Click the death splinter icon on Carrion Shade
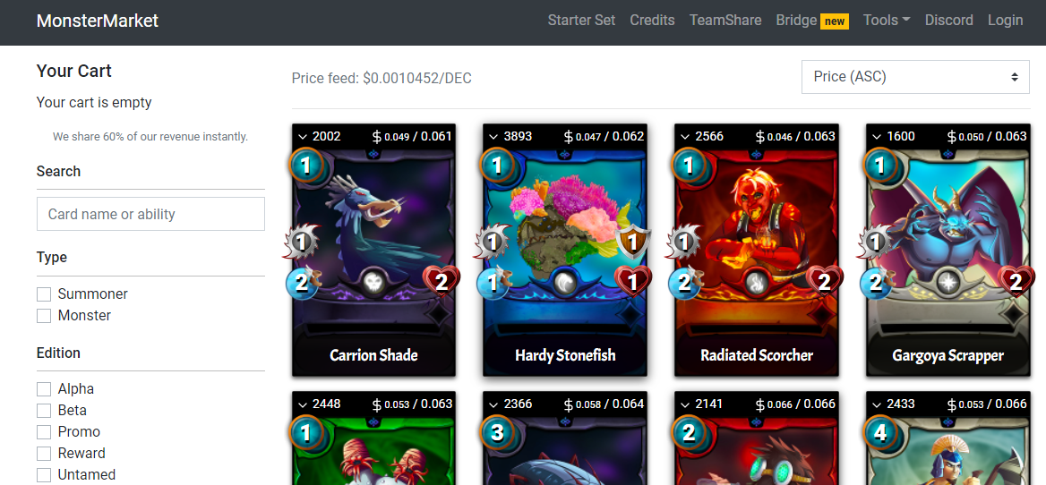This screenshot has width=1046, height=485. pyautogui.click(x=373, y=283)
